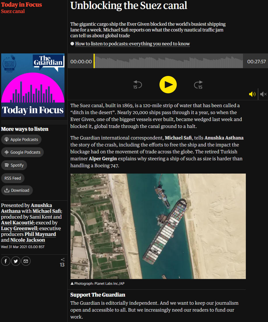Click the Apple Podcasts icon
This screenshot has width=268, height=322.
point(7,139)
